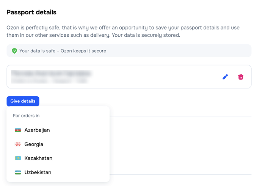Click the empty space between passport text and pencil
The height and width of the screenshot is (186, 257).
tap(155, 77)
